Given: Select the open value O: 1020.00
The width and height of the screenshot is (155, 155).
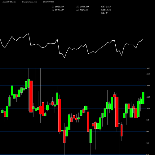Looking at the screenshot, I should click(x=58, y=7).
